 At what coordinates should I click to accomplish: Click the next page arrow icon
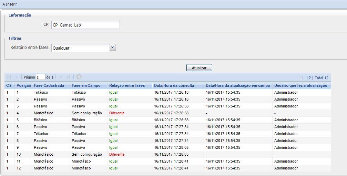pos(61,77)
